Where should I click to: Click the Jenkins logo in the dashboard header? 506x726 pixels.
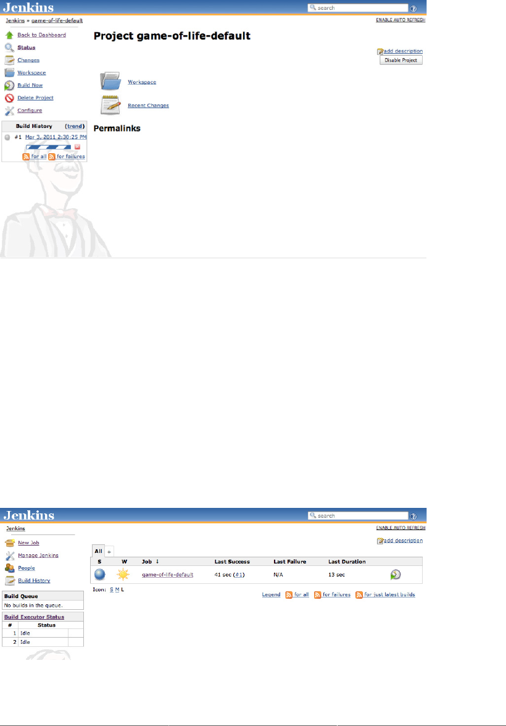click(x=28, y=515)
